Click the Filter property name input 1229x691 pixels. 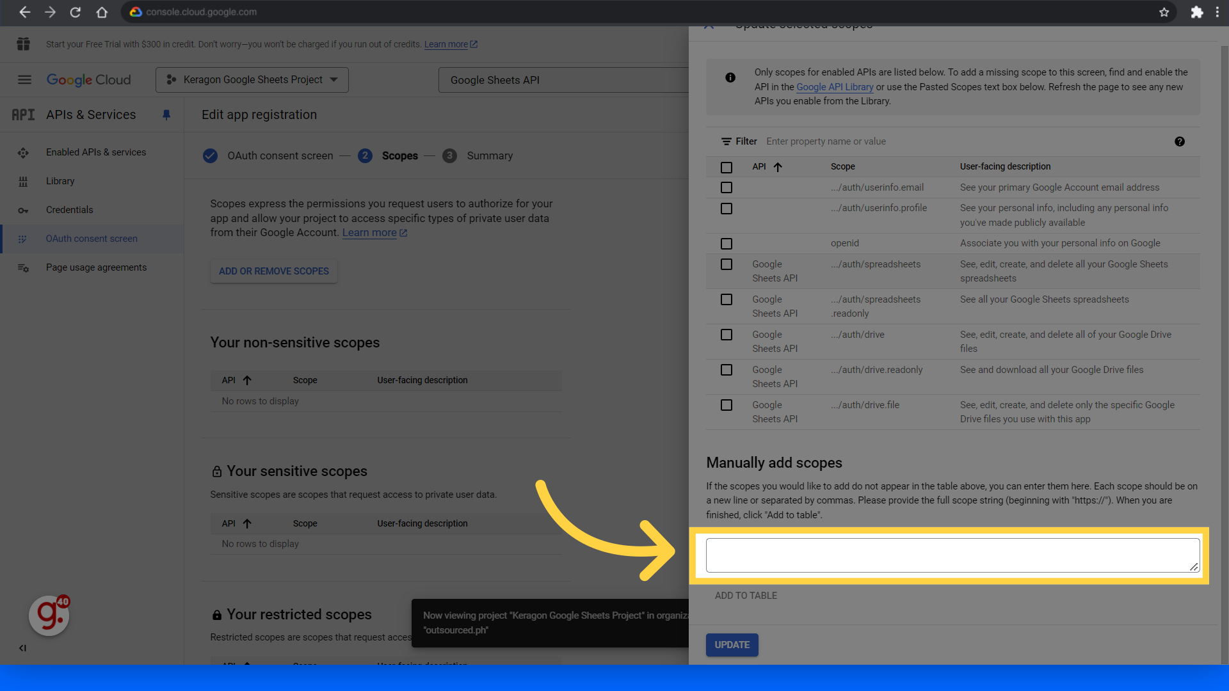click(x=826, y=141)
